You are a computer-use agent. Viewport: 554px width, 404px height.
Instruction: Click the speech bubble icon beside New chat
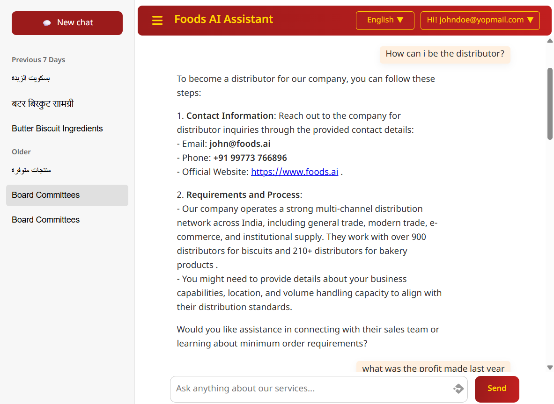(47, 23)
